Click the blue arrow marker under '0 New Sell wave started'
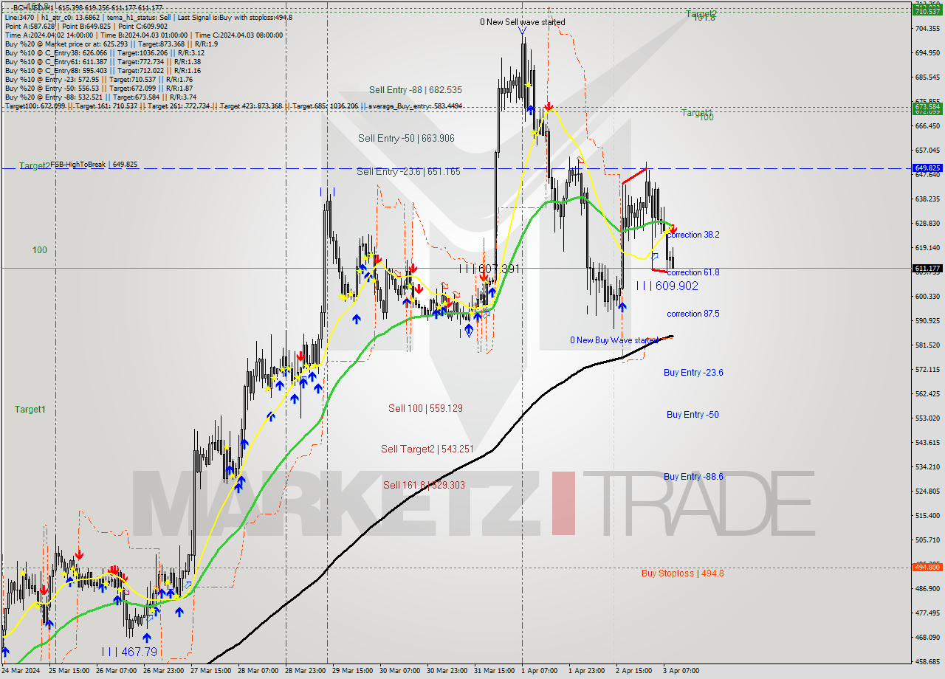The height and width of the screenshot is (679, 945). tap(523, 31)
